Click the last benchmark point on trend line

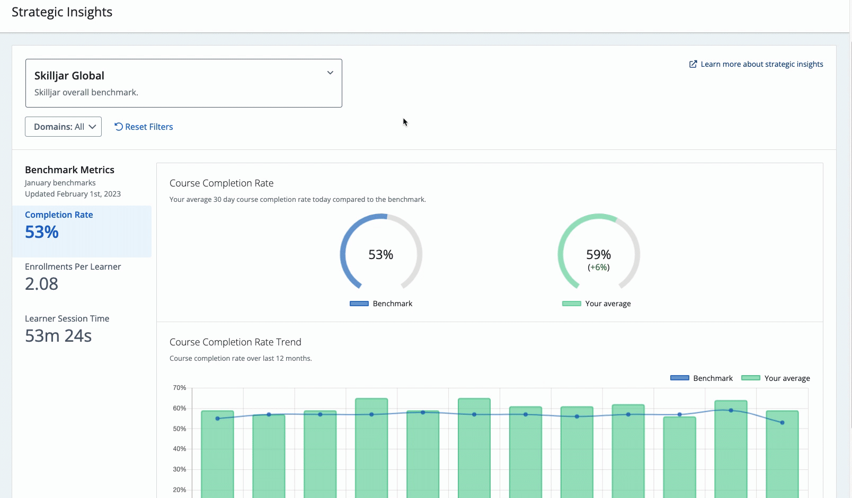782,423
